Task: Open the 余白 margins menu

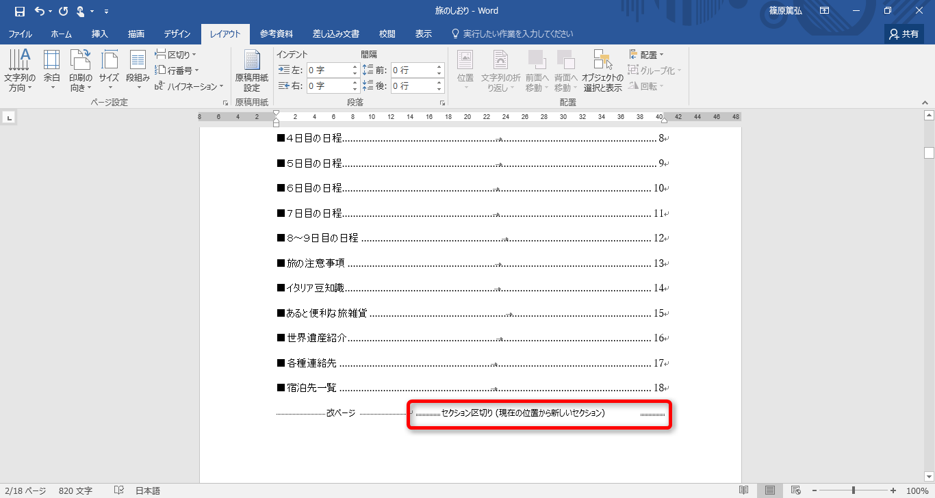Action: pyautogui.click(x=52, y=71)
